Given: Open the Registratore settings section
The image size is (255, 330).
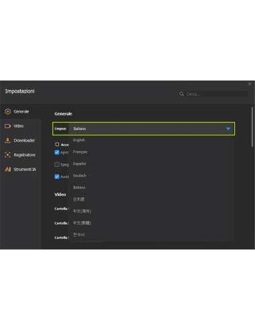Looking at the screenshot, I should point(21,155).
